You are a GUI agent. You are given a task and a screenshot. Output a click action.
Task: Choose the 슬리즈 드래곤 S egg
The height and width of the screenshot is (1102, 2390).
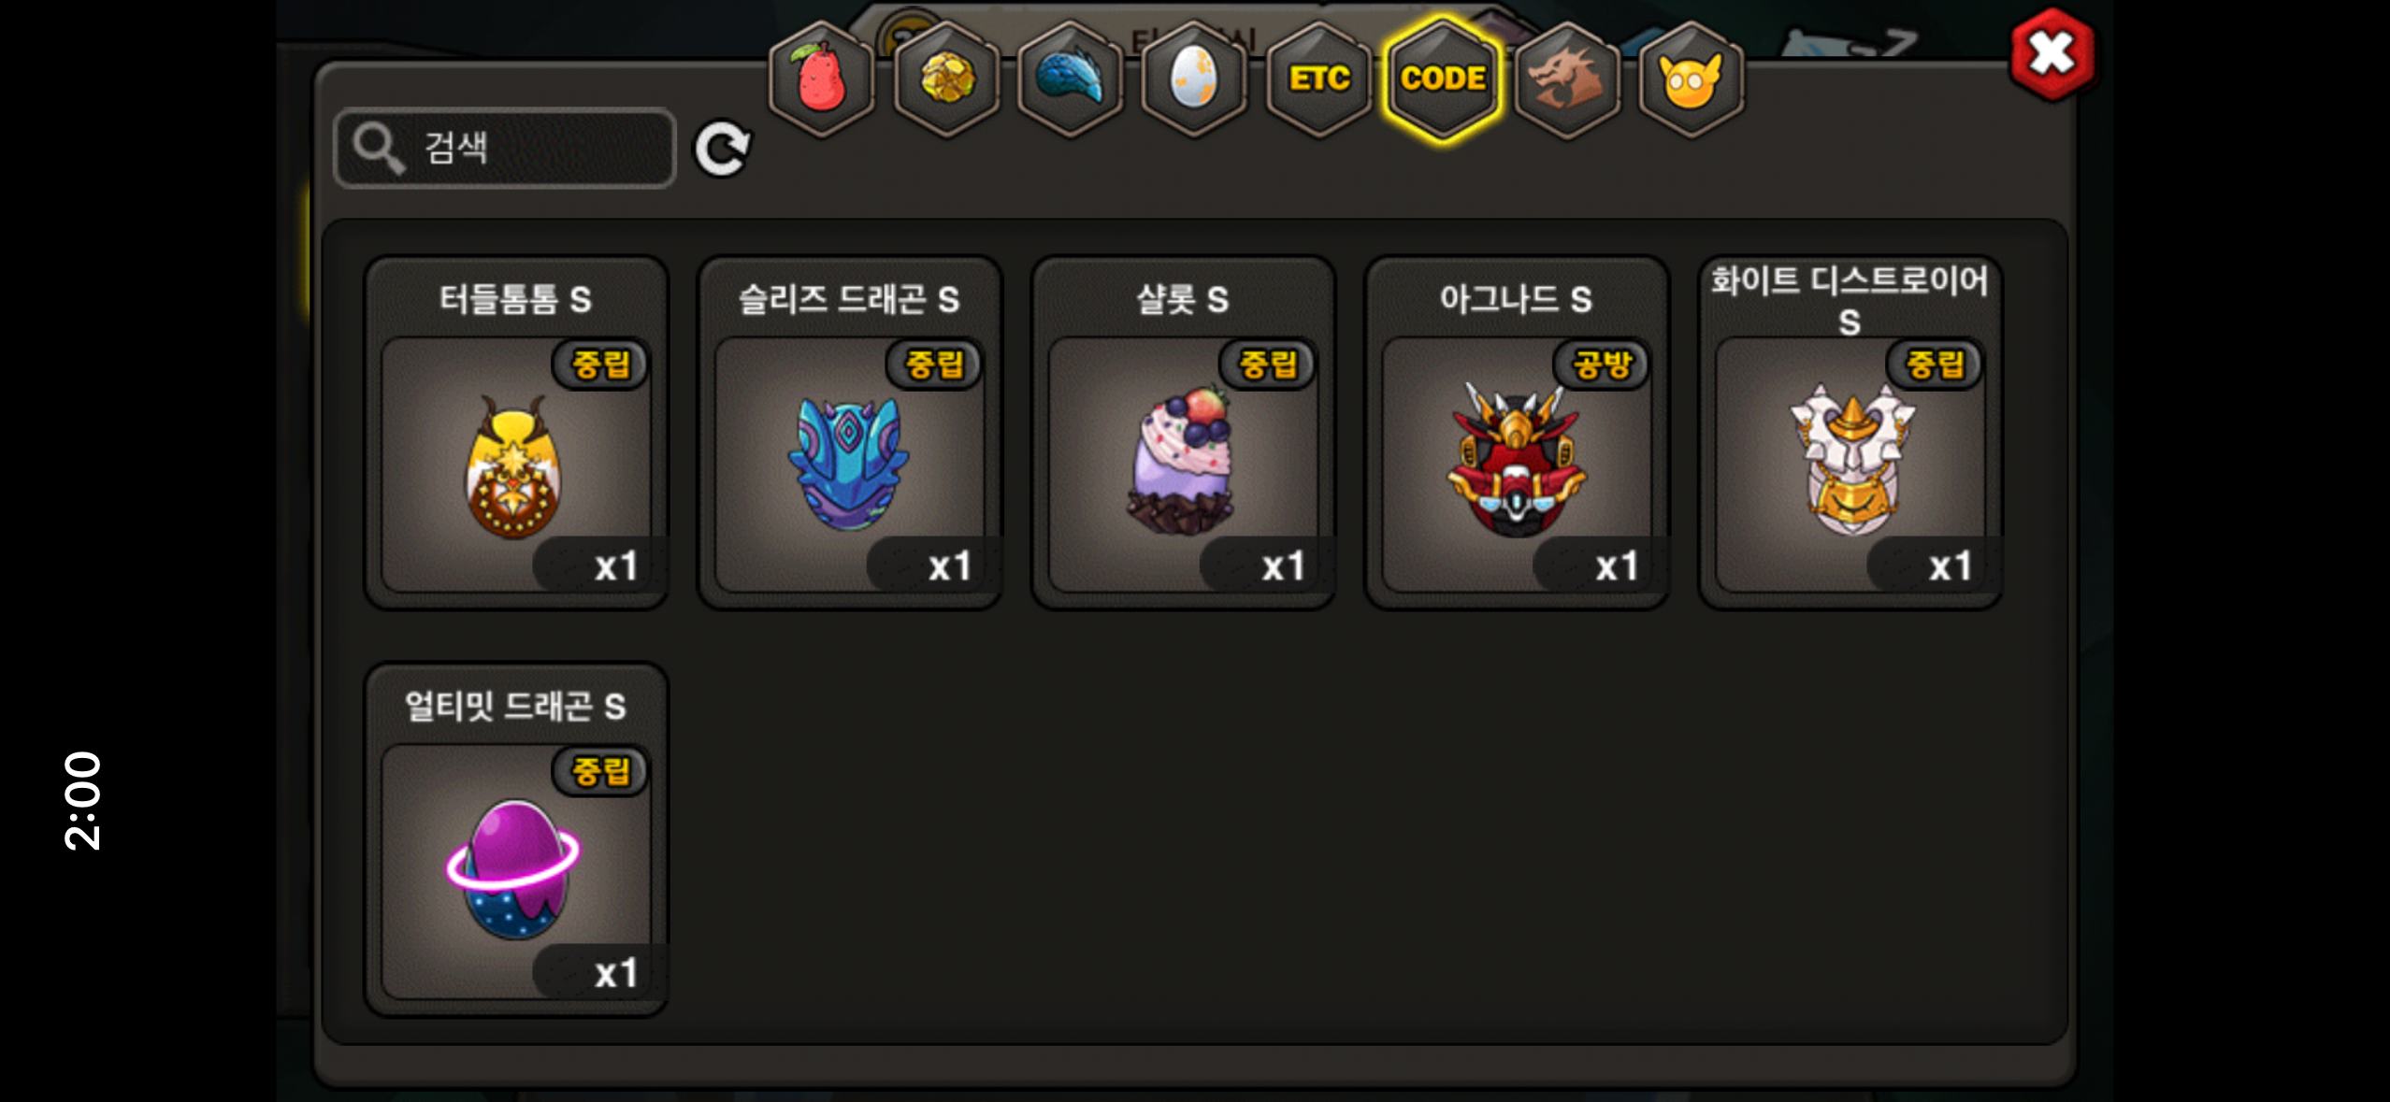pyautogui.click(x=849, y=433)
